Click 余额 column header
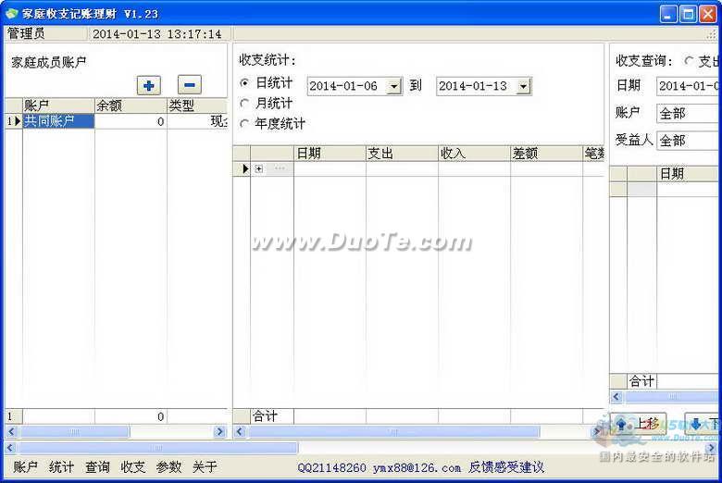 [x=131, y=105]
